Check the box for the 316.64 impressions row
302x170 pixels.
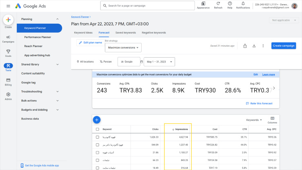point(98,168)
